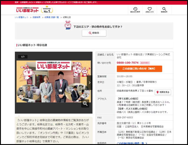The width and height of the screenshot is (188, 145).
Task: Select the FAX number 058-297-6003
Action: (125, 118)
